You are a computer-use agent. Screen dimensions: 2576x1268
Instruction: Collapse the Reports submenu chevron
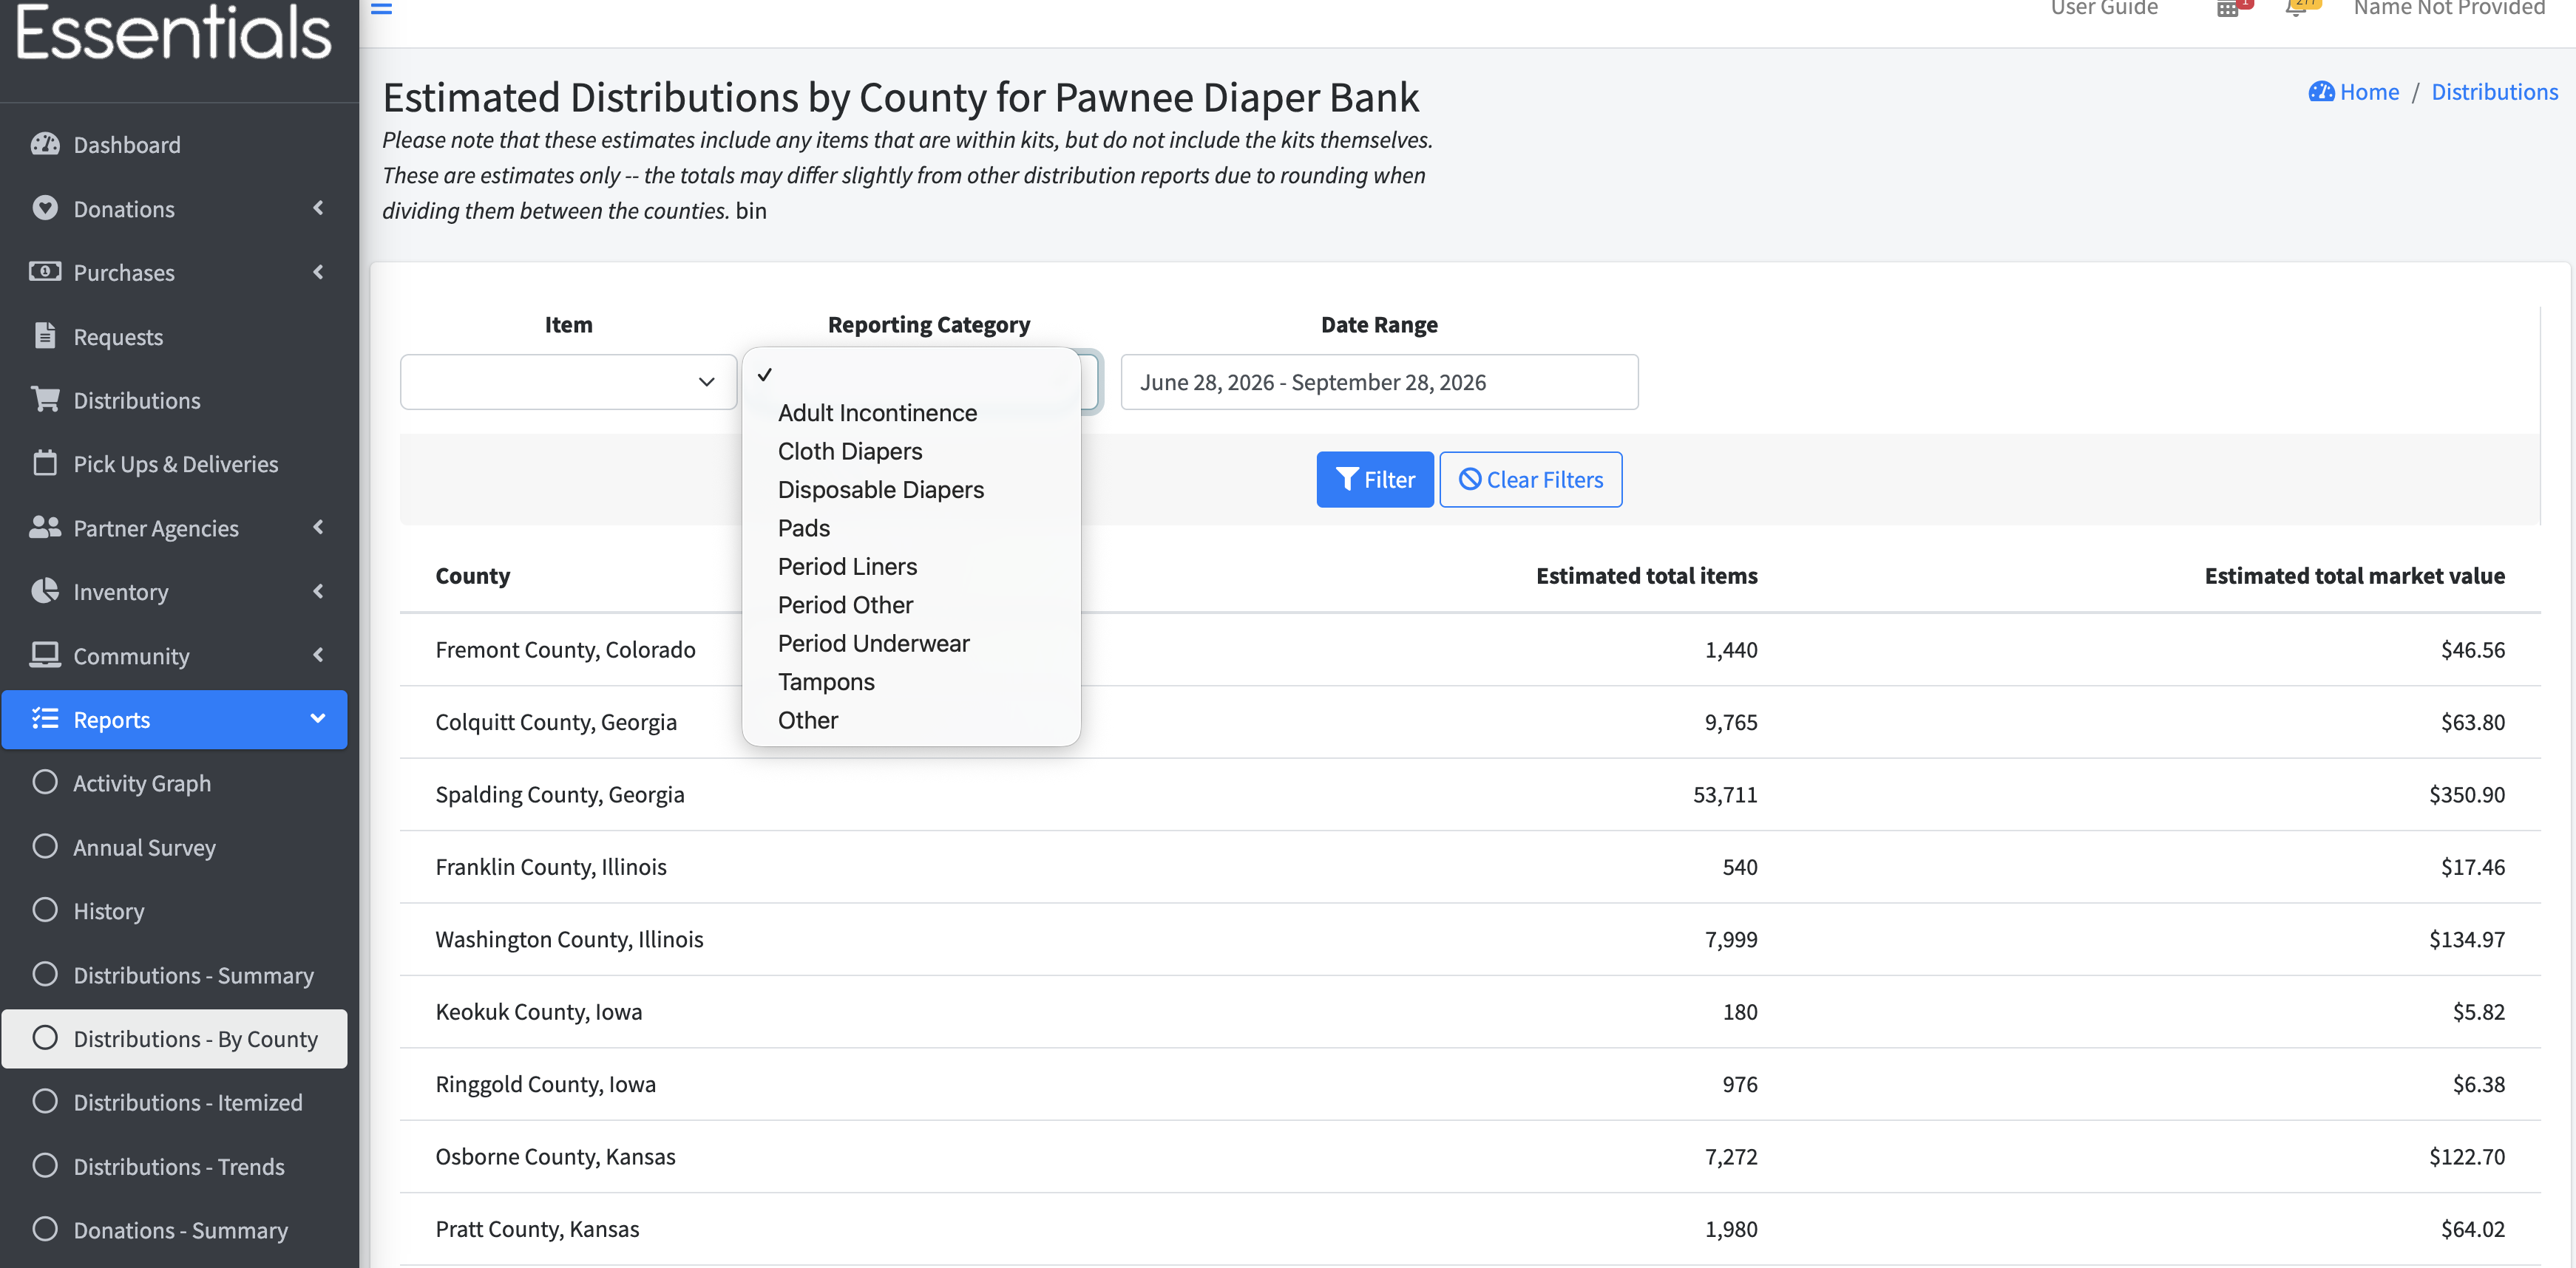click(x=318, y=718)
